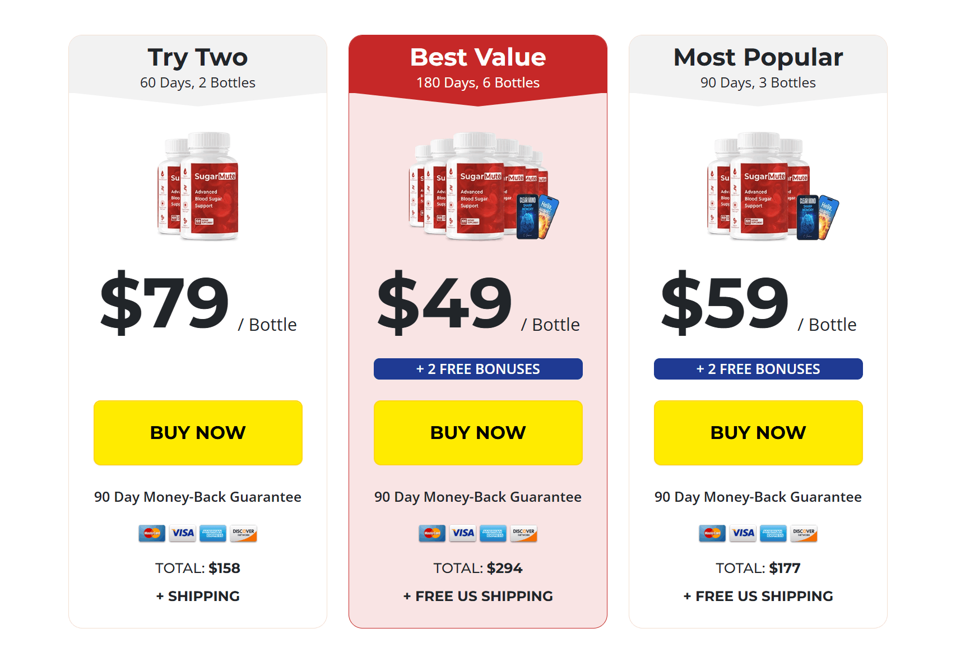This screenshot has width=956, height=647.
Task: Select the VISA payment icon in the Best Value column
Action: [462, 533]
